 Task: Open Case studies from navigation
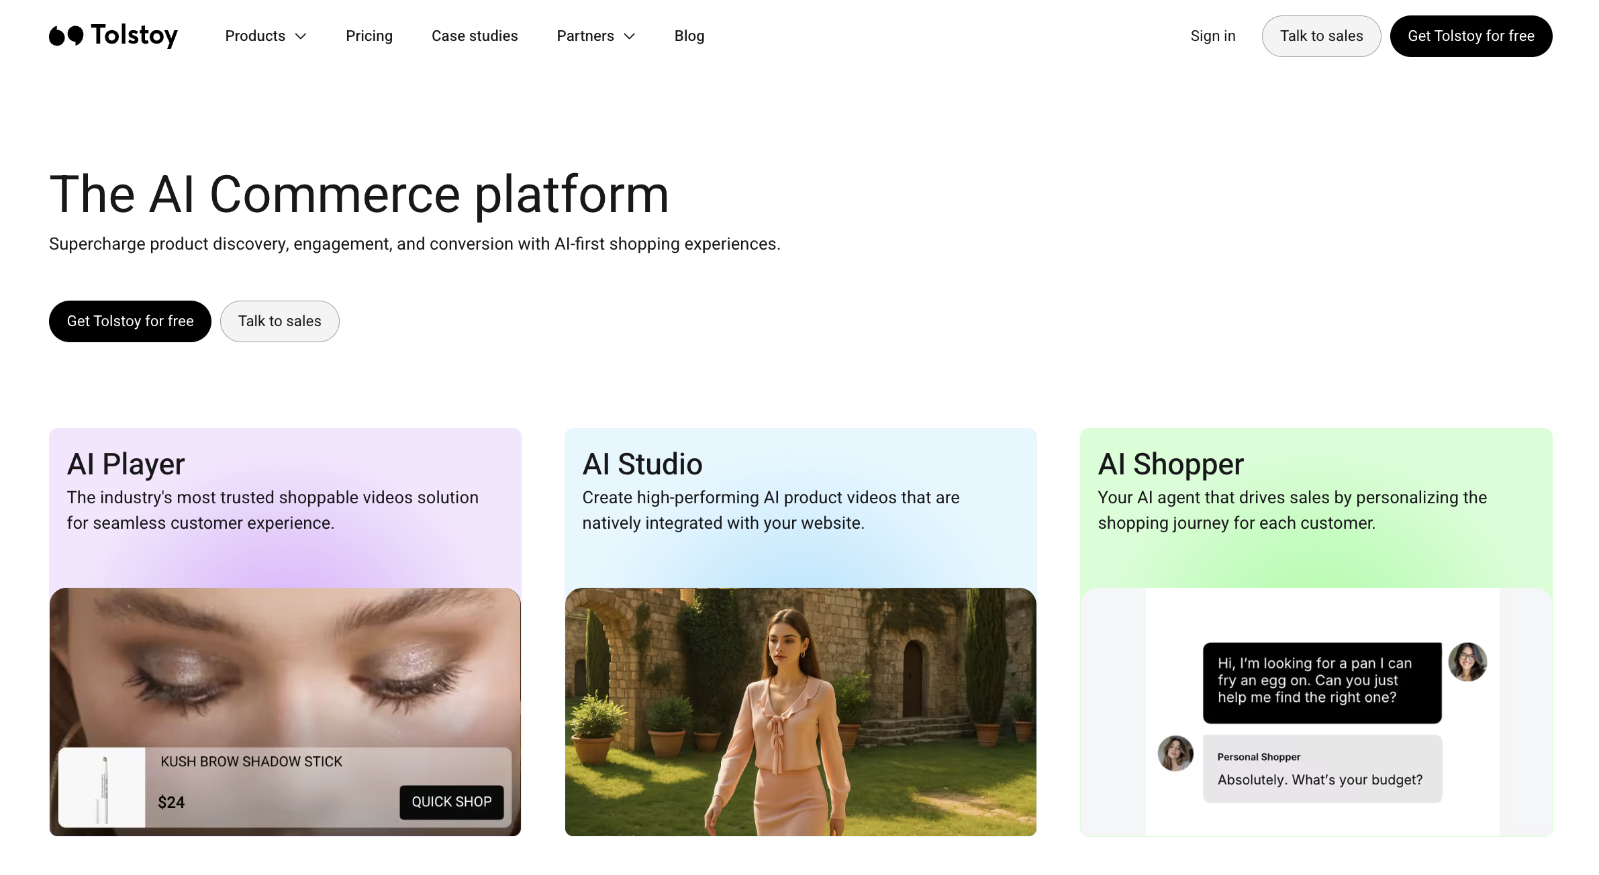click(x=474, y=36)
